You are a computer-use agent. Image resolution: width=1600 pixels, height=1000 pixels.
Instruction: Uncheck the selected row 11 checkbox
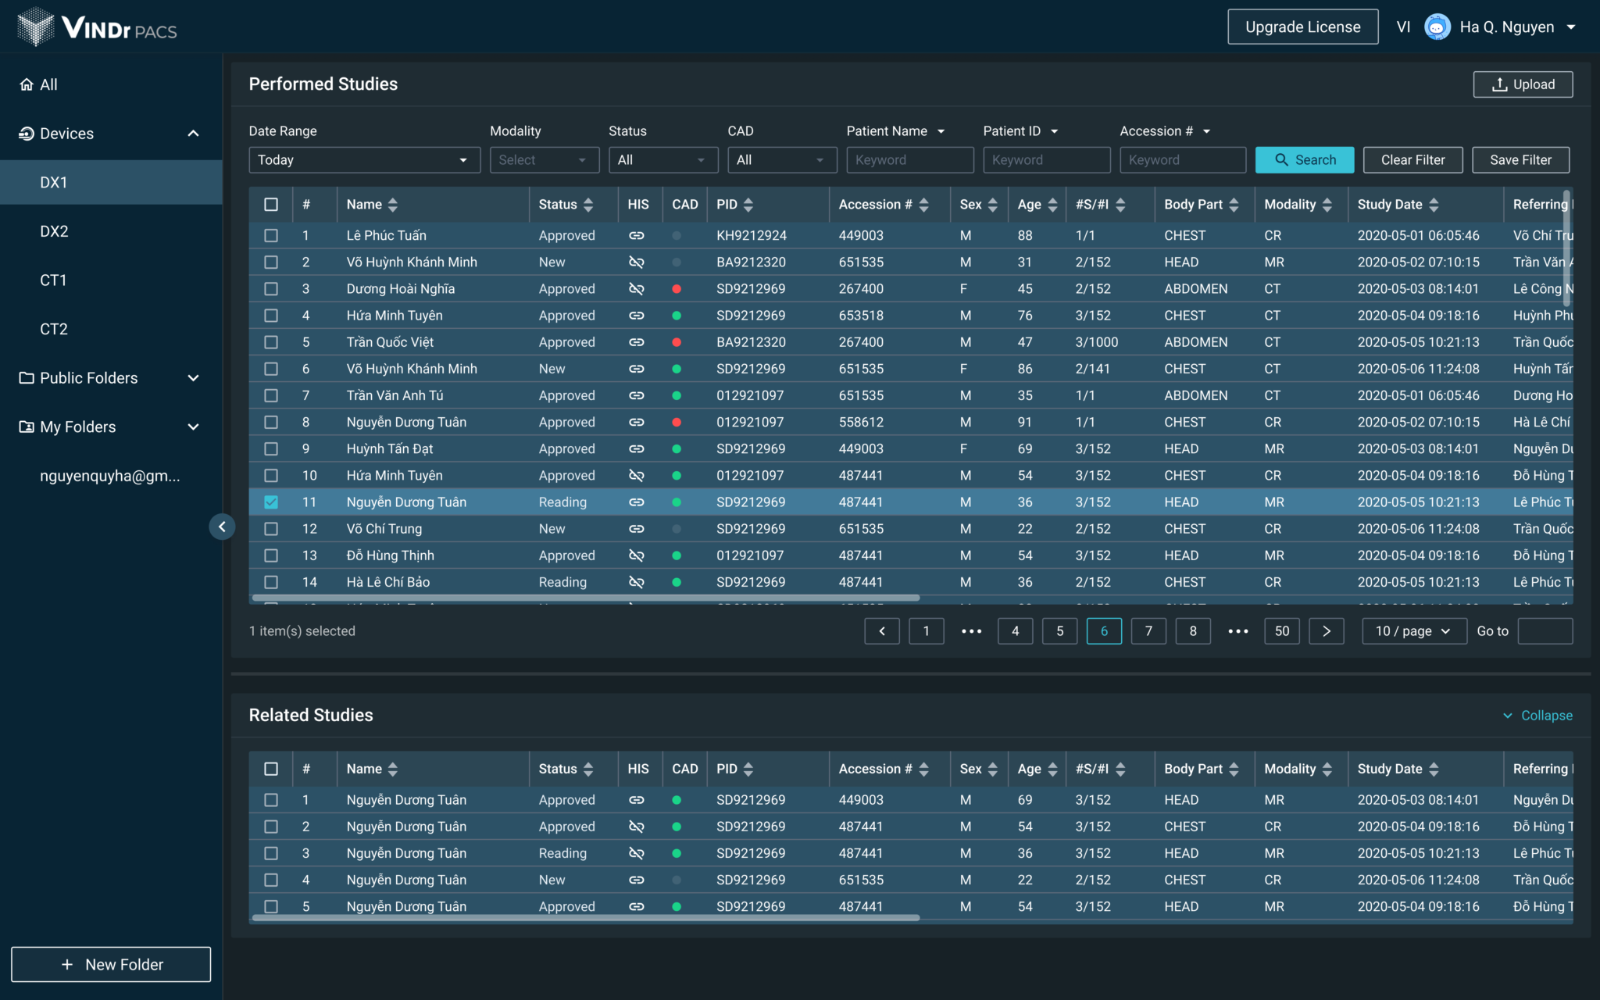271,502
